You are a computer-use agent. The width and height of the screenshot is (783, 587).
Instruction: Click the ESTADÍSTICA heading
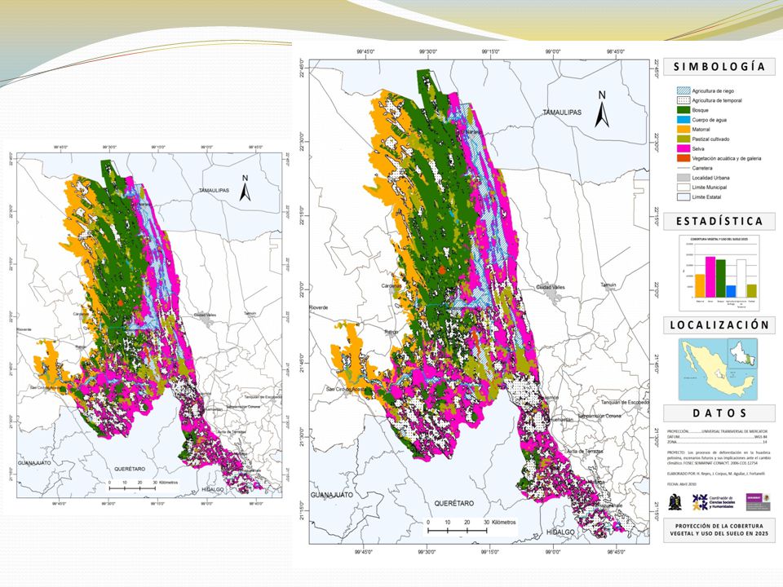(x=719, y=221)
